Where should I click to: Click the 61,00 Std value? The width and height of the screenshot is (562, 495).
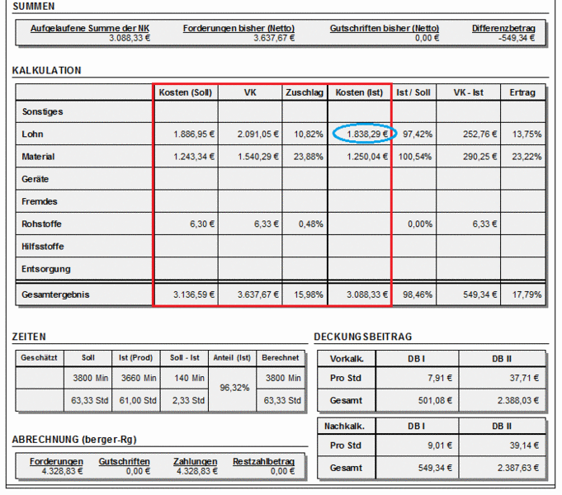tap(138, 400)
